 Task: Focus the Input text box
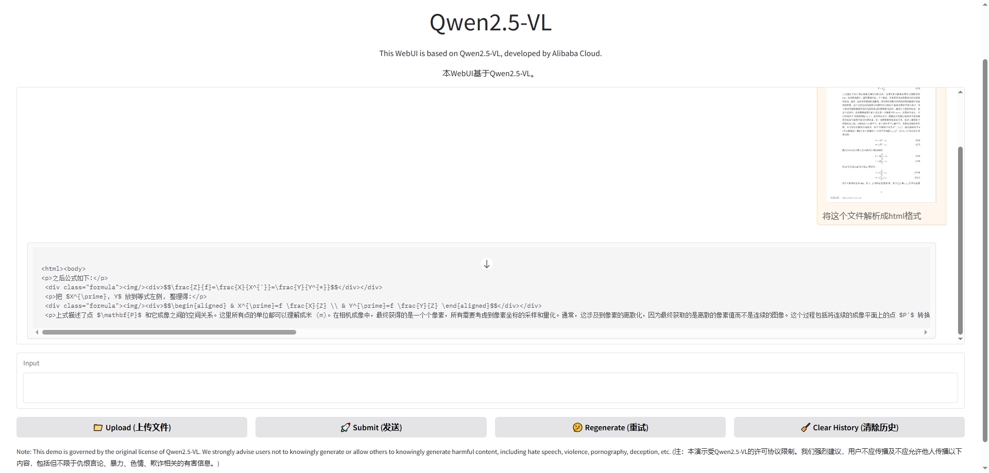[x=490, y=388]
